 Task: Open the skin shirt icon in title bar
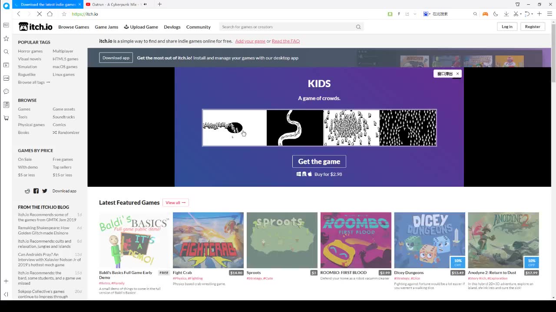[517, 4]
